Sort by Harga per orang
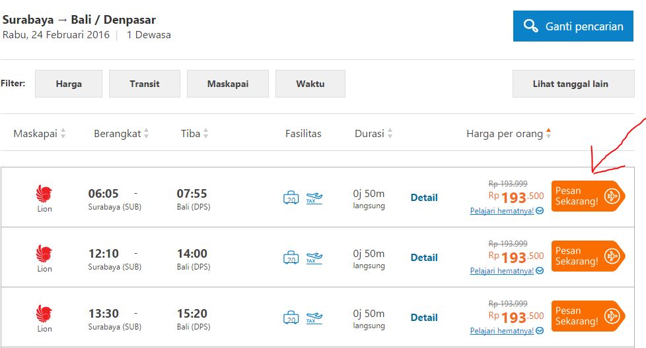The height and width of the screenshot is (348, 646). 509,134
